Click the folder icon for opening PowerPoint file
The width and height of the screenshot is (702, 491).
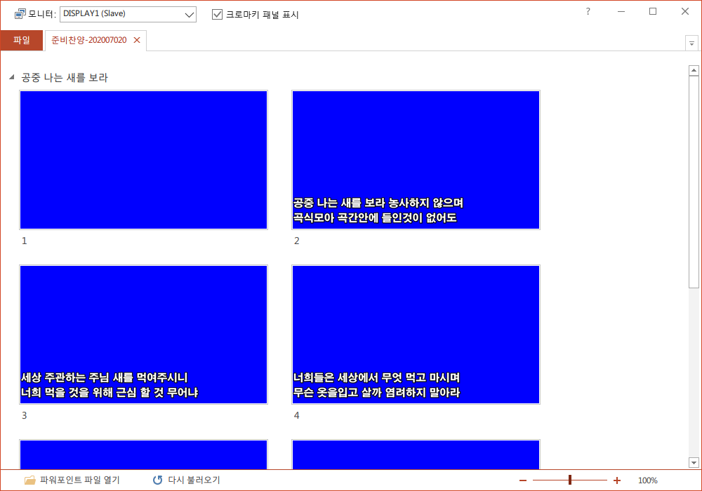[x=29, y=480]
